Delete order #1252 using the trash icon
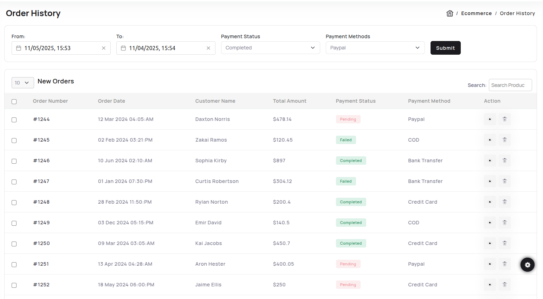The height and width of the screenshot is (299, 543). click(x=505, y=285)
